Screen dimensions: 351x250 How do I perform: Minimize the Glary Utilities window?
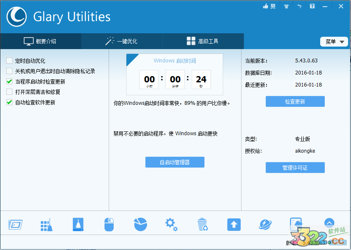point(325,7)
